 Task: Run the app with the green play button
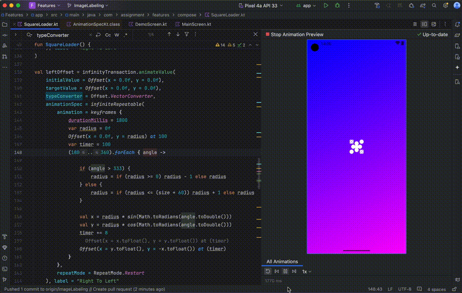click(x=325, y=5)
